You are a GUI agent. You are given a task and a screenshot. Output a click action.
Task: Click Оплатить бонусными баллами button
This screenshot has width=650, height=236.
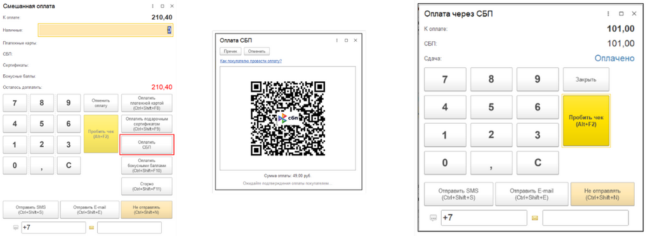pyautogui.click(x=147, y=165)
